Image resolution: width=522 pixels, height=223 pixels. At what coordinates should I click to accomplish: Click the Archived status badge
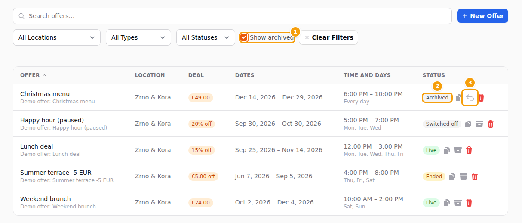pos(437,98)
